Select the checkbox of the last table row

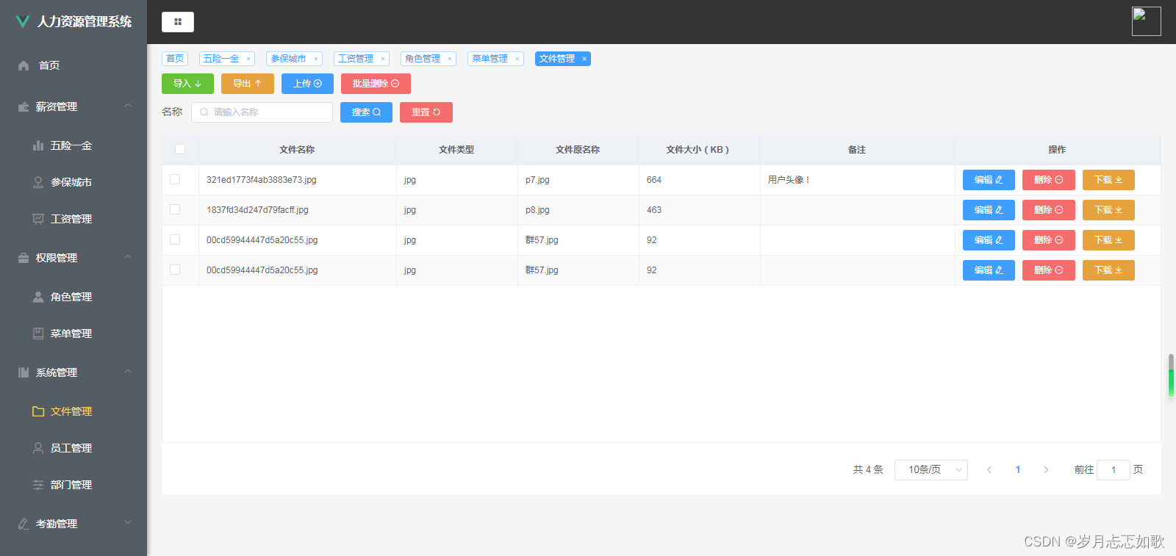[x=175, y=270]
